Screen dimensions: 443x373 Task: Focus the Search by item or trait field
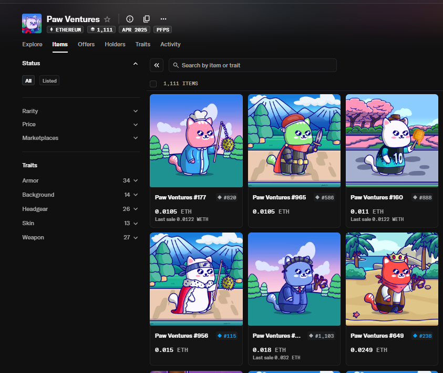(253, 65)
